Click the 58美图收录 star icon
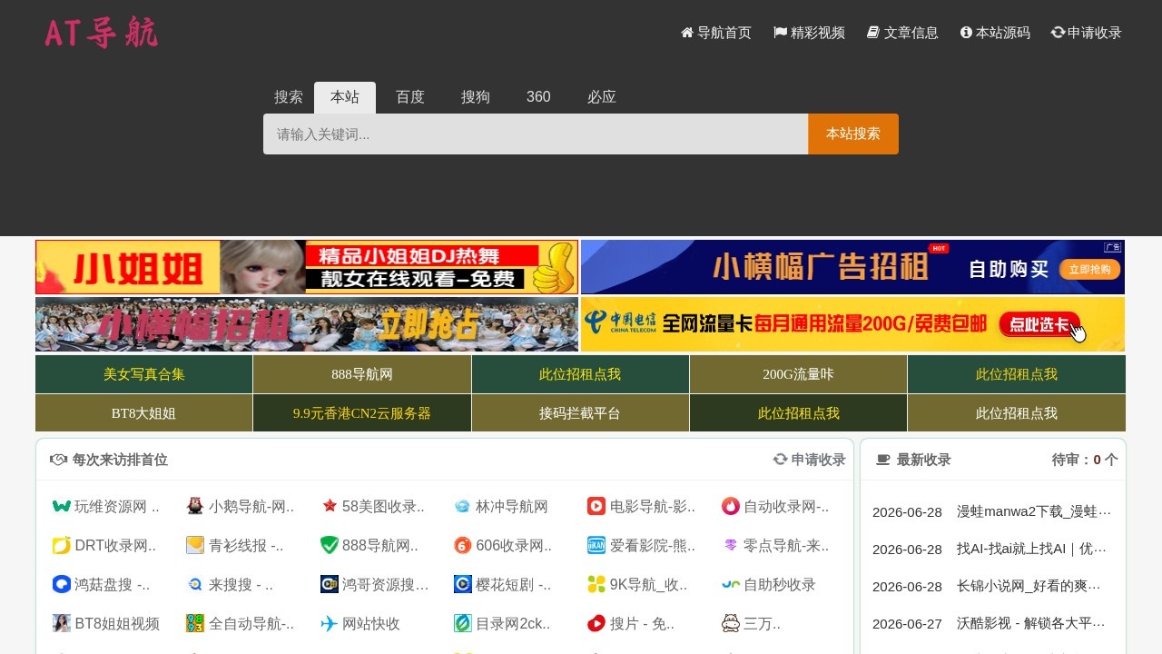Viewport: 1162px width, 654px height. [330, 507]
